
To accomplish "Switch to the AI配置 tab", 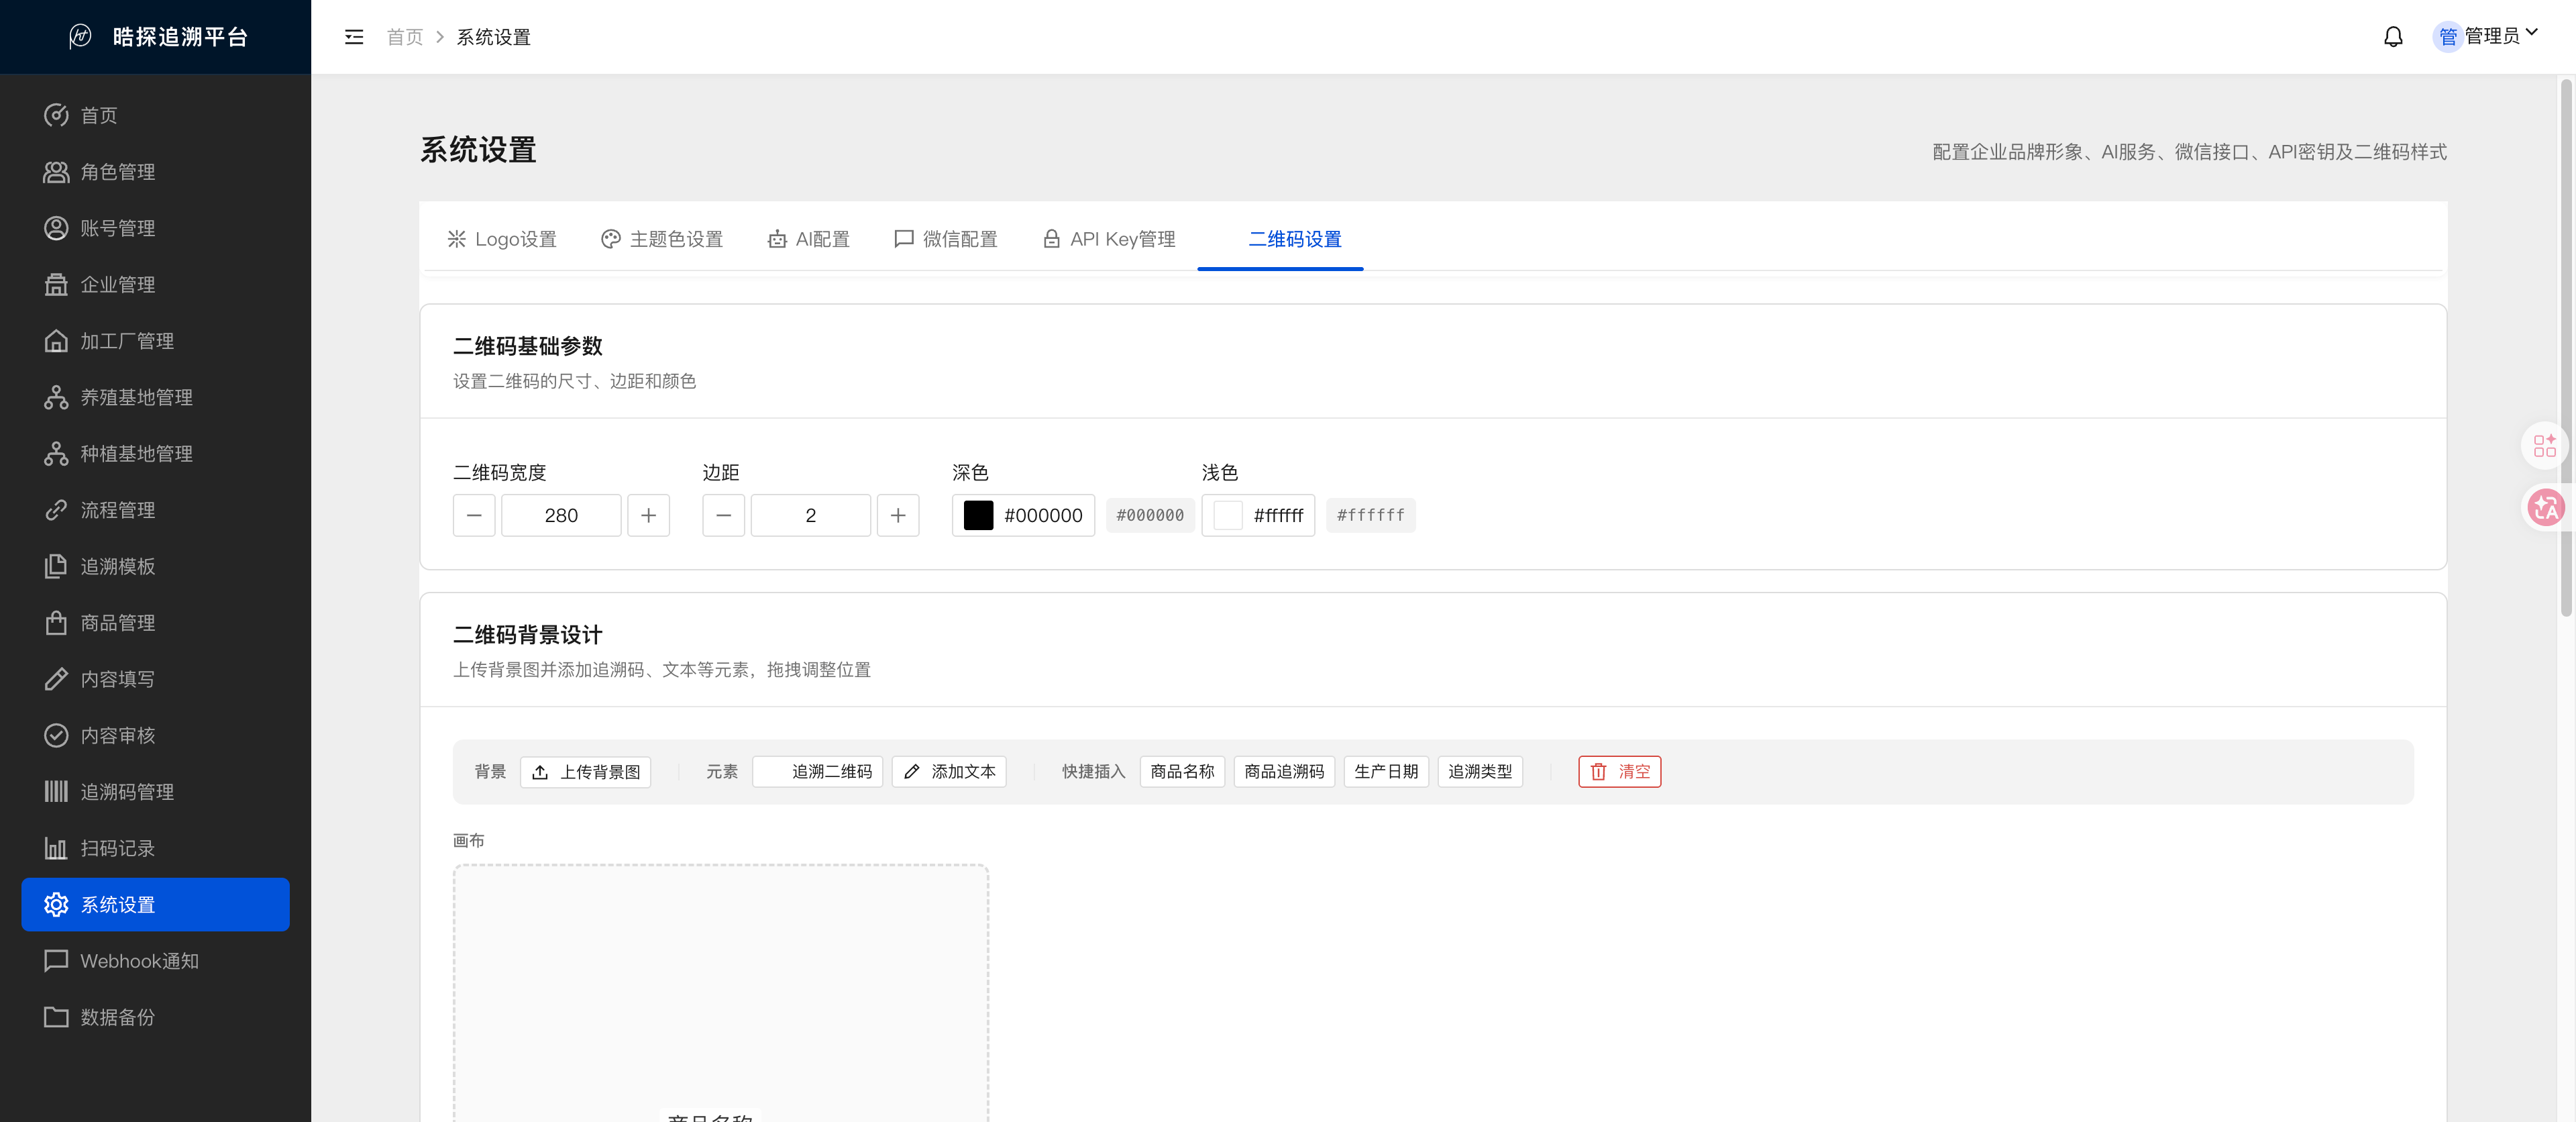I will (x=809, y=239).
